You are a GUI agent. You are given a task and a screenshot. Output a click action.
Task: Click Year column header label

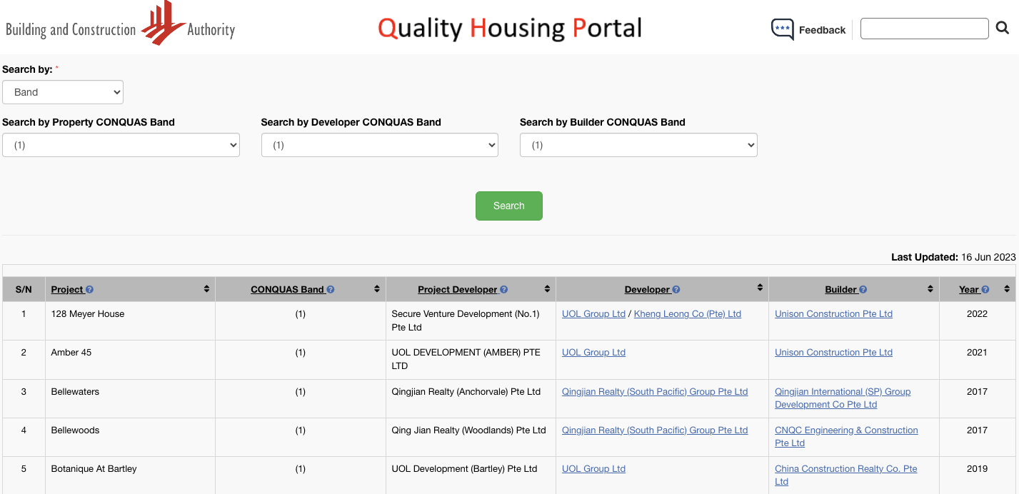pyautogui.click(x=969, y=290)
